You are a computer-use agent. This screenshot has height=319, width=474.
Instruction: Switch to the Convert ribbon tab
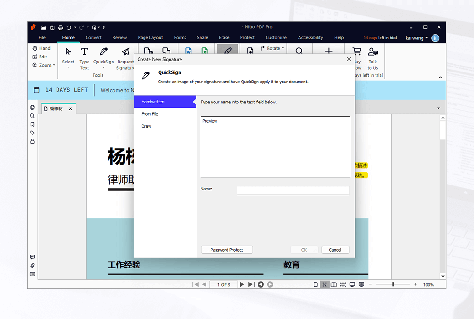[93, 37]
